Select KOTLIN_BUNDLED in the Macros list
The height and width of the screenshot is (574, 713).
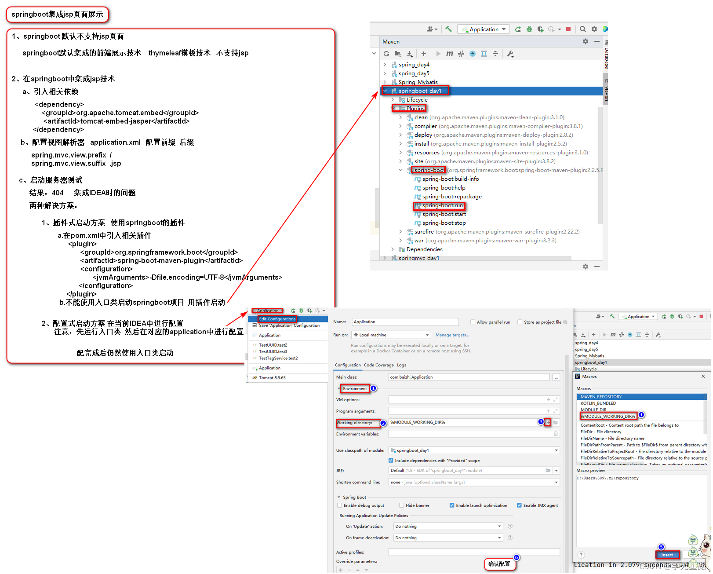[641, 403]
